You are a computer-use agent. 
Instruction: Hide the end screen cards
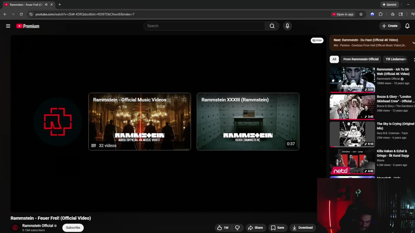click(317, 40)
